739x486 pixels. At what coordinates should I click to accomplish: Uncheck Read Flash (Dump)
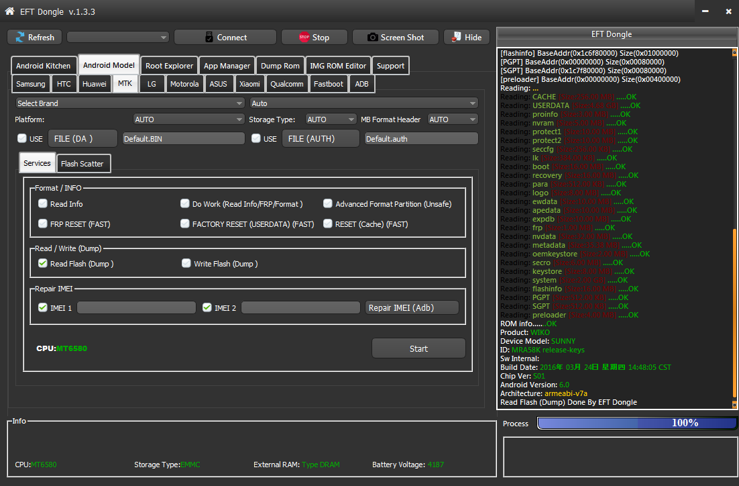tap(43, 263)
